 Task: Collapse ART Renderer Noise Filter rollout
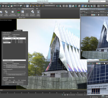(x=9, y=78)
